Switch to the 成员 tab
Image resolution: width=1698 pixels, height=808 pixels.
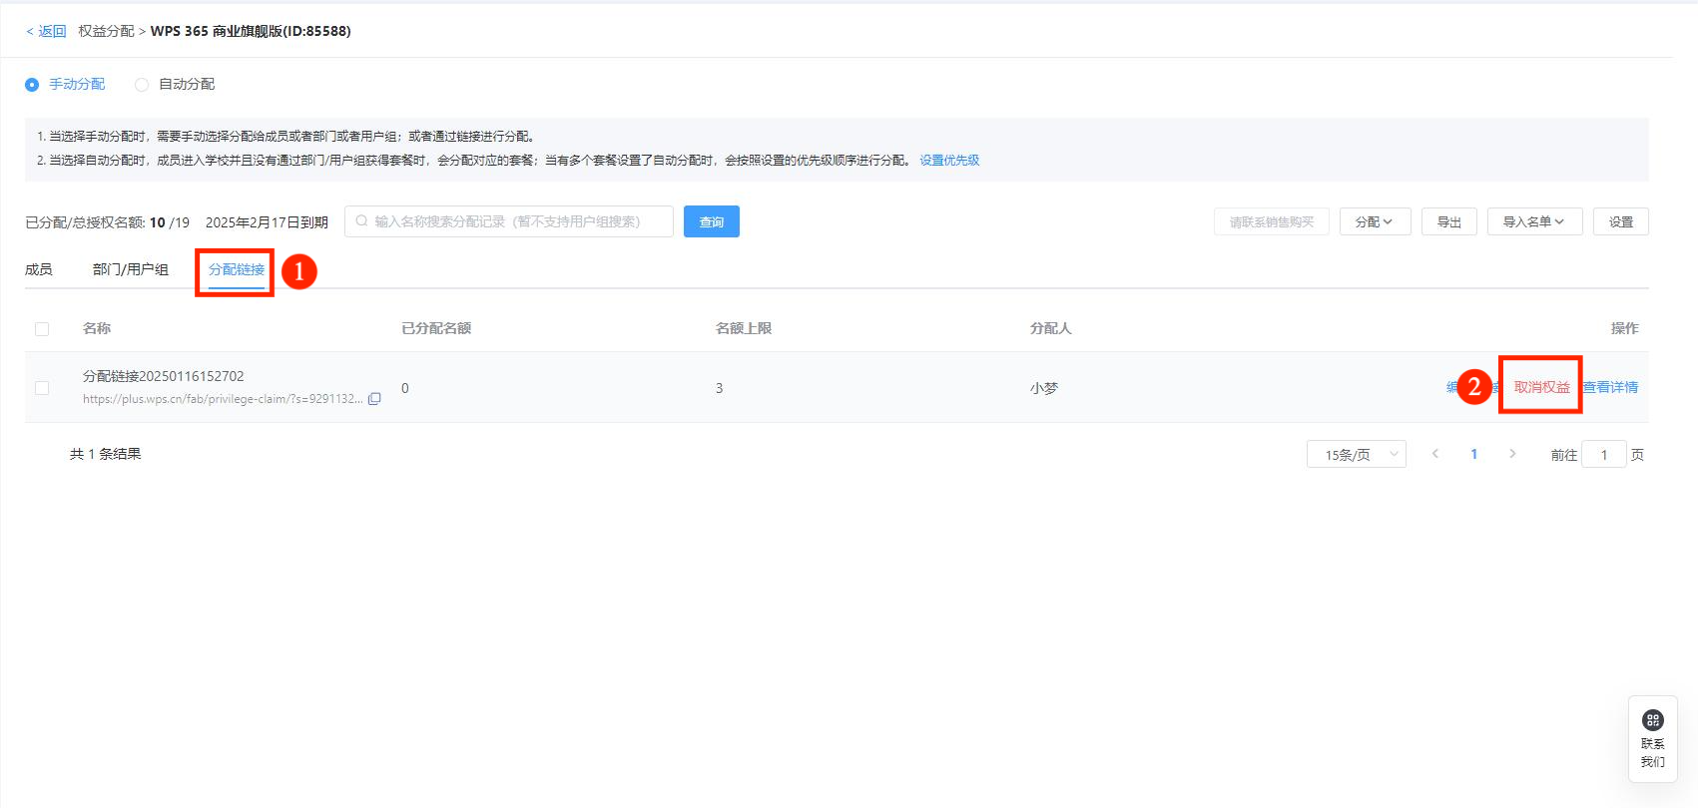(39, 269)
